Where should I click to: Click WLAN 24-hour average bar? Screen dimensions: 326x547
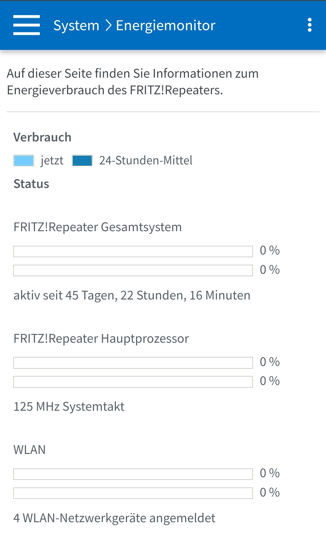click(133, 493)
